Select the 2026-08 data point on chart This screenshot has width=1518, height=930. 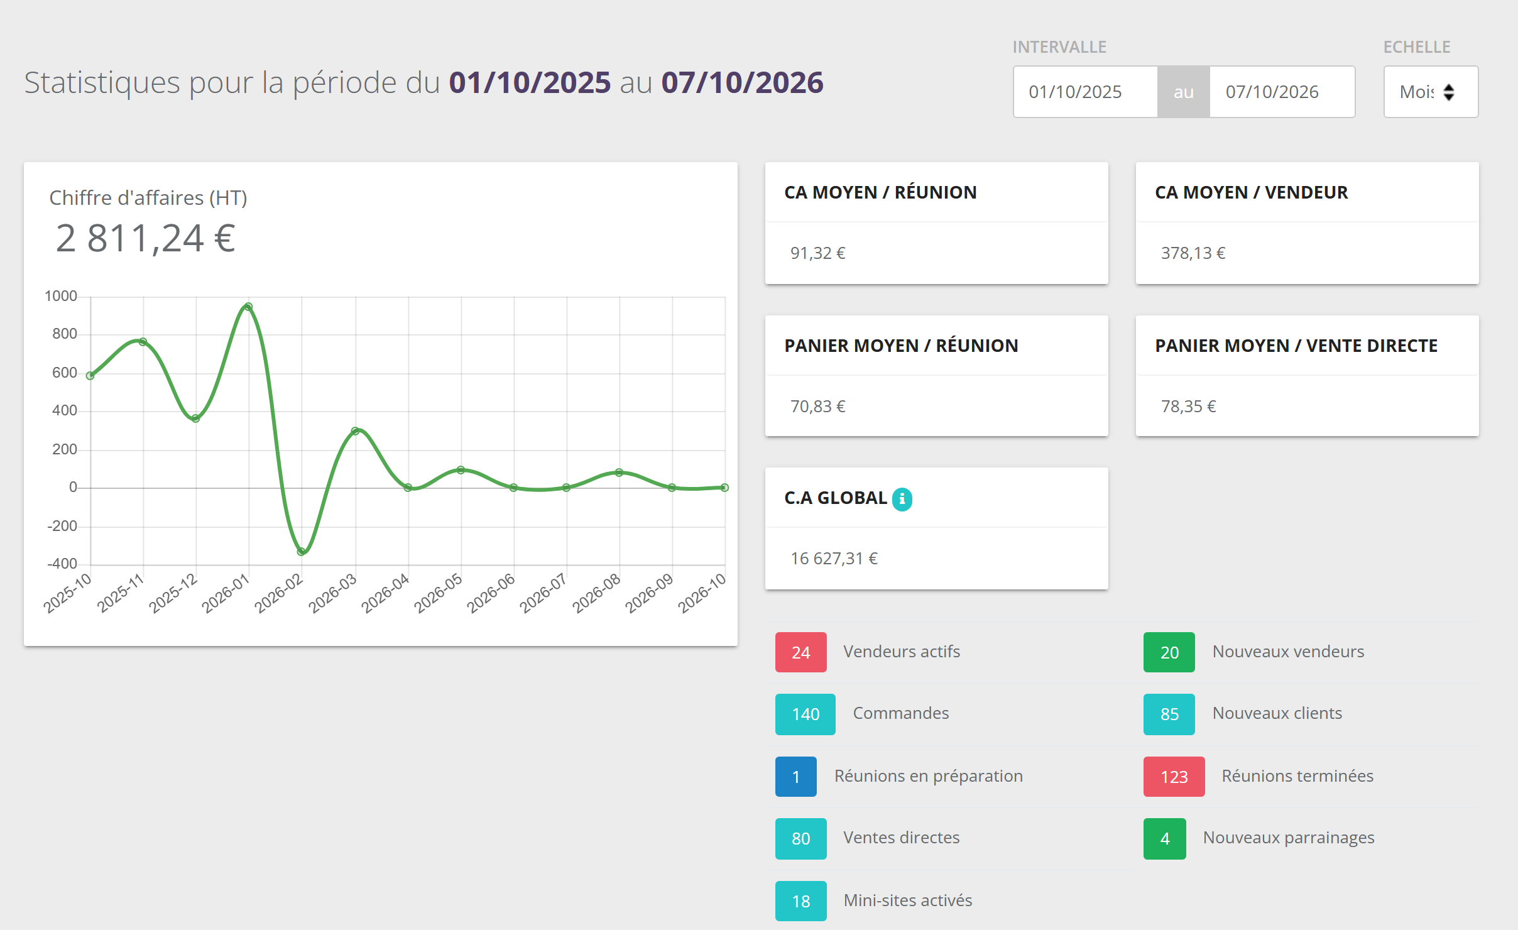(x=619, y=473)
